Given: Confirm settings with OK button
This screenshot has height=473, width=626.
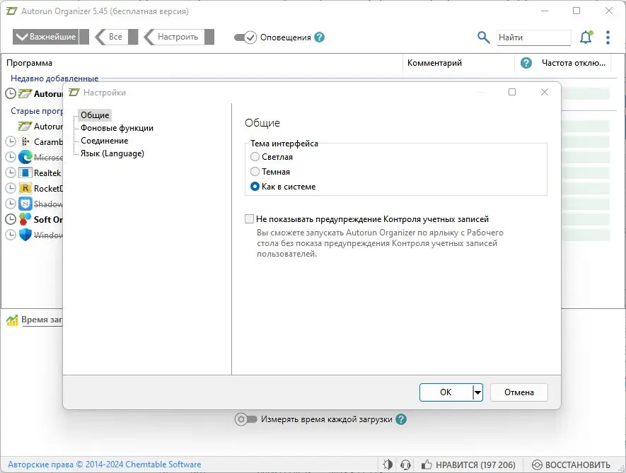Looking at the screenshot, I should tap(446, 392).
